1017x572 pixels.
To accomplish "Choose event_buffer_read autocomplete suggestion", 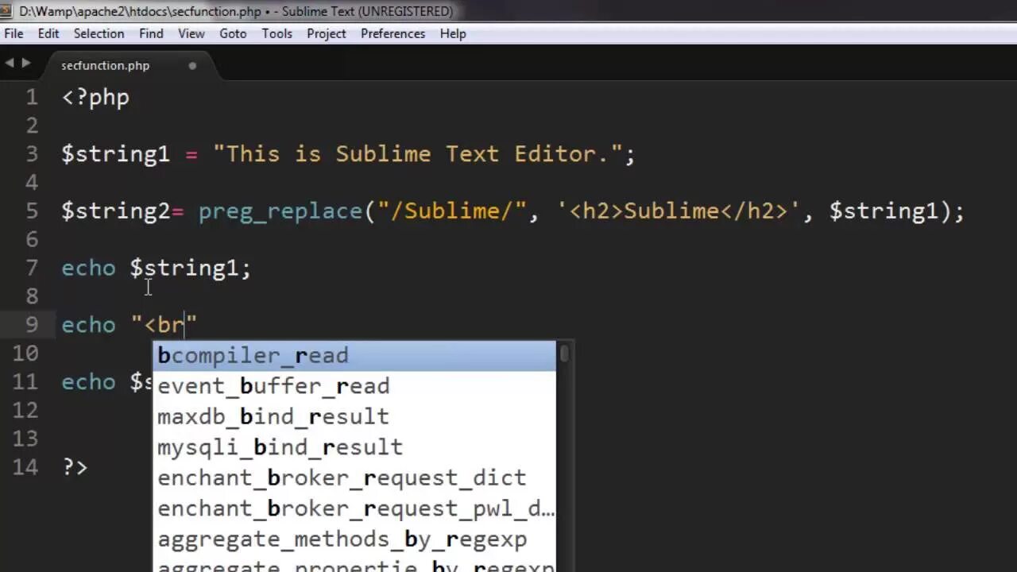I will 354,386.
